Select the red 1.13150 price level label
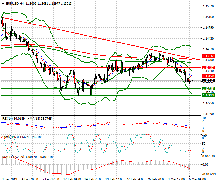216x183 pixels. pos(208,76)
